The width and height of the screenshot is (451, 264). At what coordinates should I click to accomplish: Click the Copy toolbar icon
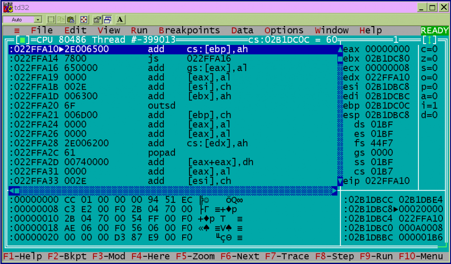(x=61, y=20)
